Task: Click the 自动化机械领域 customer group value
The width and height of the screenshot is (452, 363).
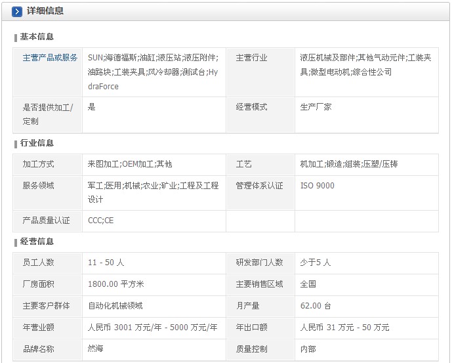Action: [x=115, y=306]
